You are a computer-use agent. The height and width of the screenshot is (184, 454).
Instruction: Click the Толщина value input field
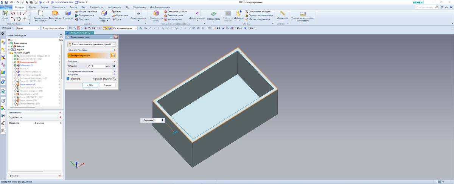pos(98,66)
